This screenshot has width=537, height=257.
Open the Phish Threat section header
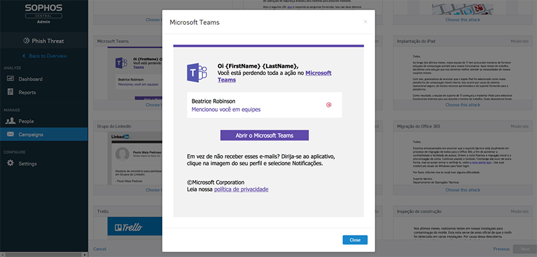(x=44, y=41)
